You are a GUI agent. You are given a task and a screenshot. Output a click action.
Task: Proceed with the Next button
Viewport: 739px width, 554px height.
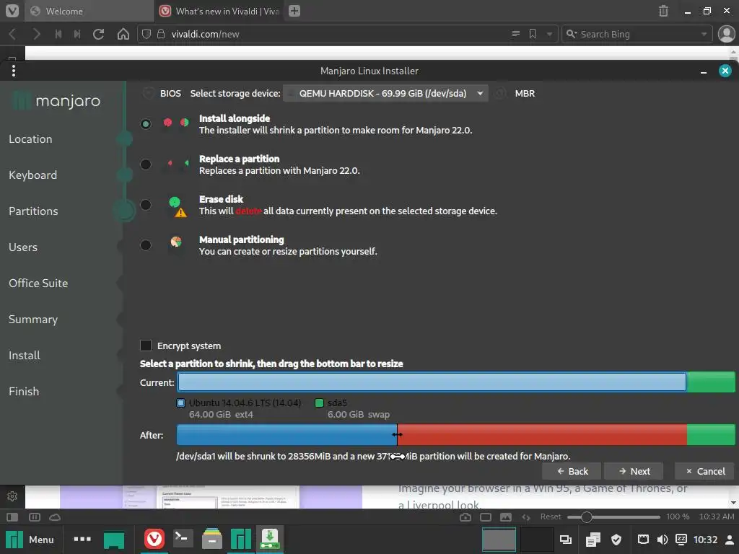(x=634, y=471)
